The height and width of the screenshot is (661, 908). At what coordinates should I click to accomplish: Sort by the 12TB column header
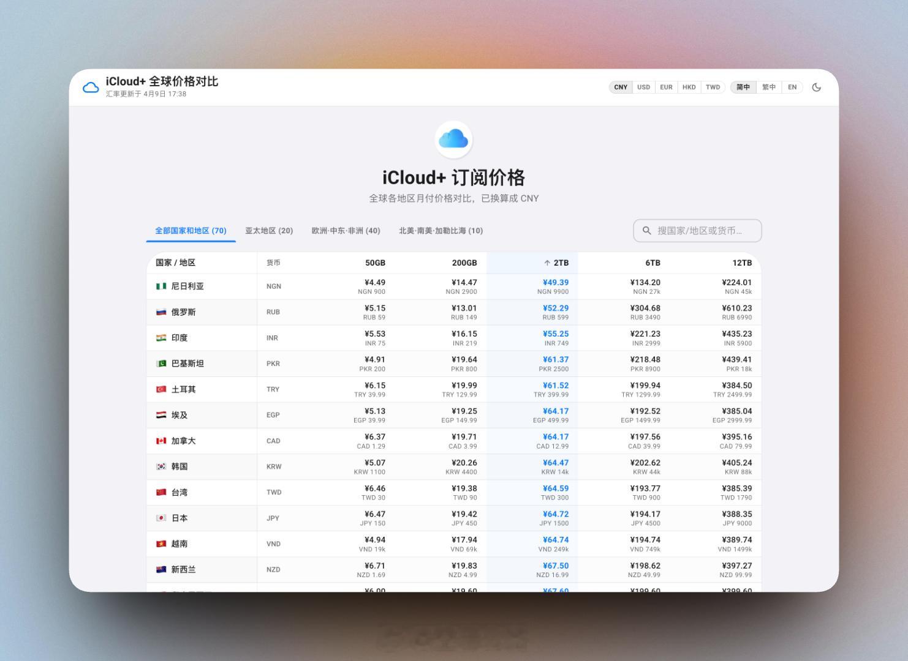742,263
